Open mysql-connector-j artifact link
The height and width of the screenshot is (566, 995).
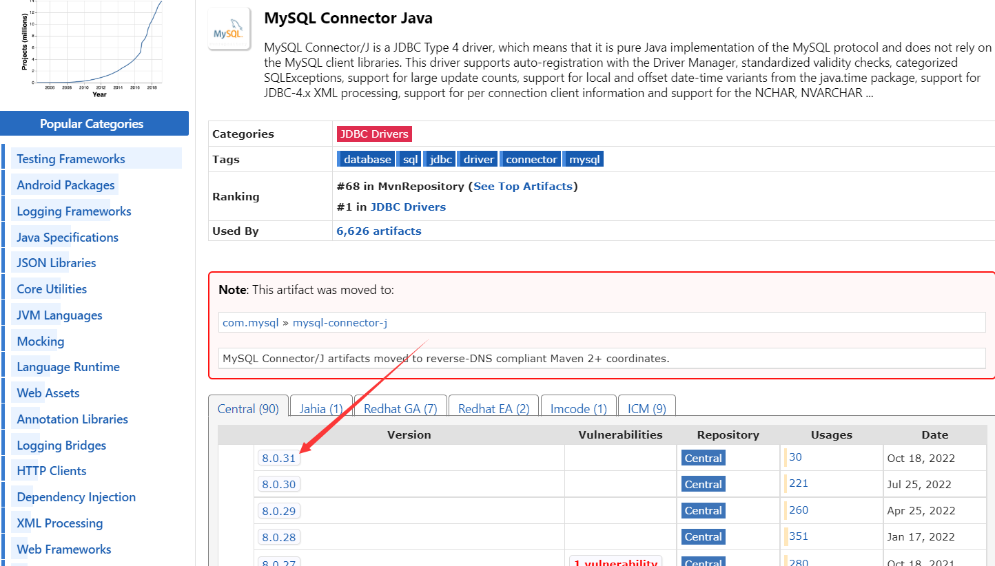[340, 322]
